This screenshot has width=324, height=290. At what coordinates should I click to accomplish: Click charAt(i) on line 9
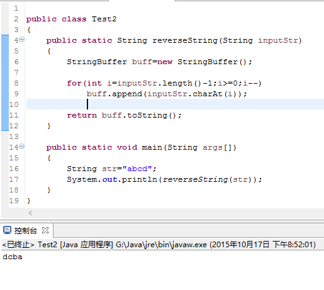[x=215, y=94]
